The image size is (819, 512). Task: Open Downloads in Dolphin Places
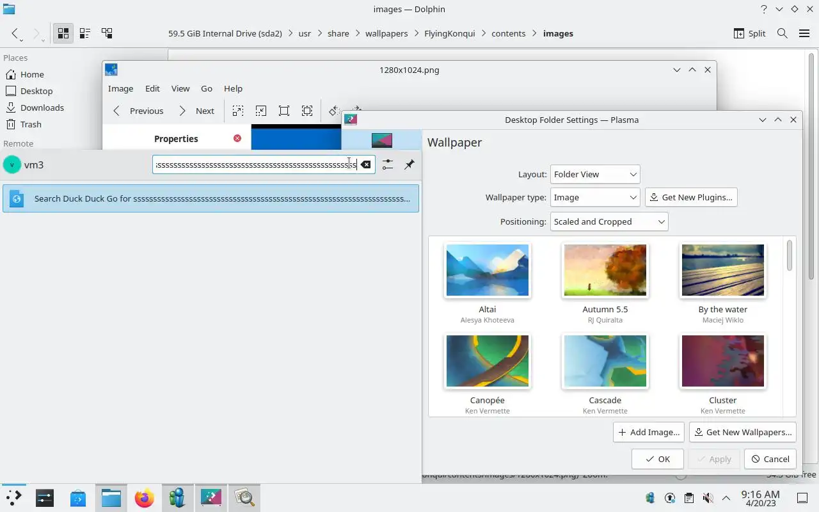(35, 108)
